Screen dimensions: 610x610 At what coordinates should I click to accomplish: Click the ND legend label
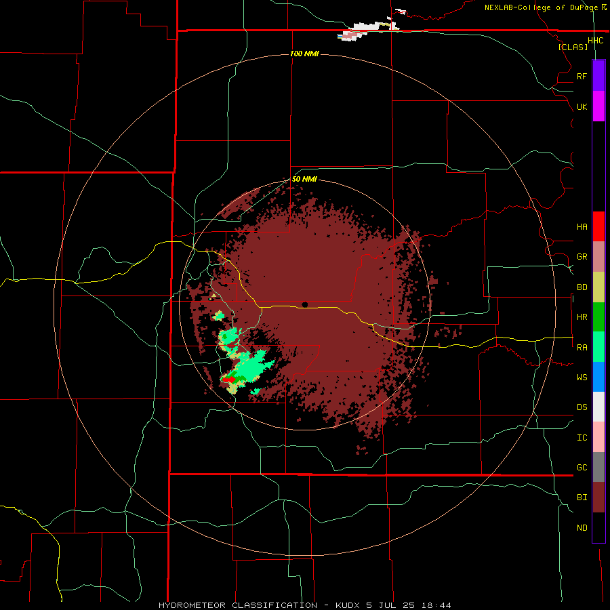coord(582,528)
